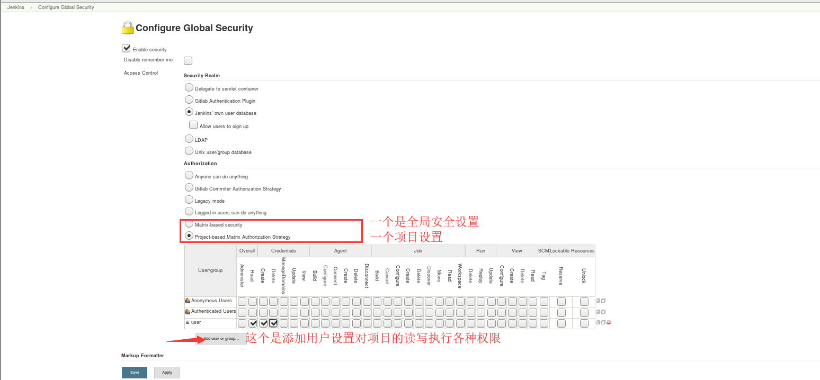Screen dimensions: 820x380
Task: Click the Save button
Action: pos(135,373)
